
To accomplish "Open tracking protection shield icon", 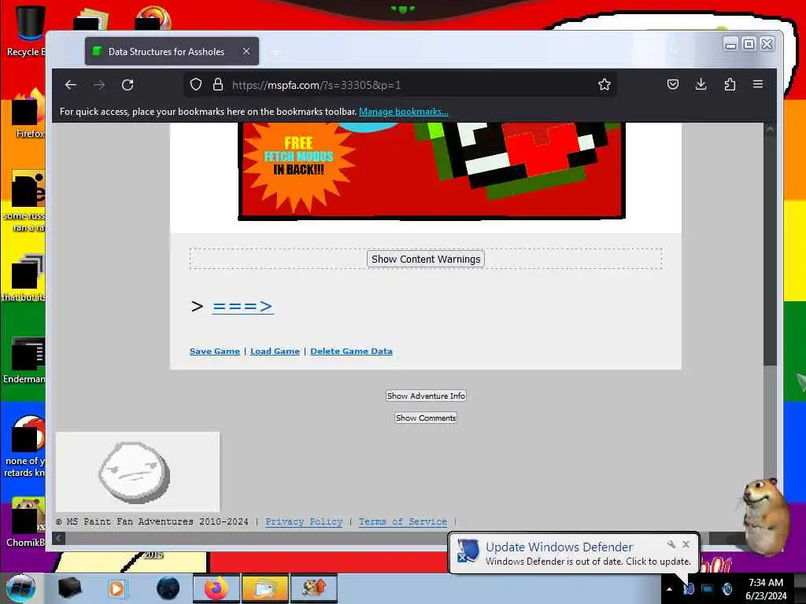I will tap(196, 85).
